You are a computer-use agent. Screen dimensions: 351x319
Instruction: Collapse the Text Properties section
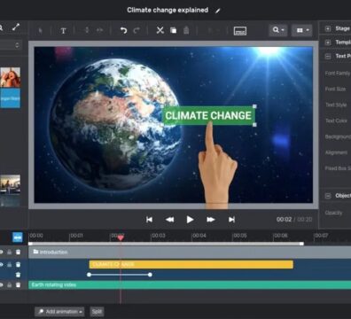328,56
